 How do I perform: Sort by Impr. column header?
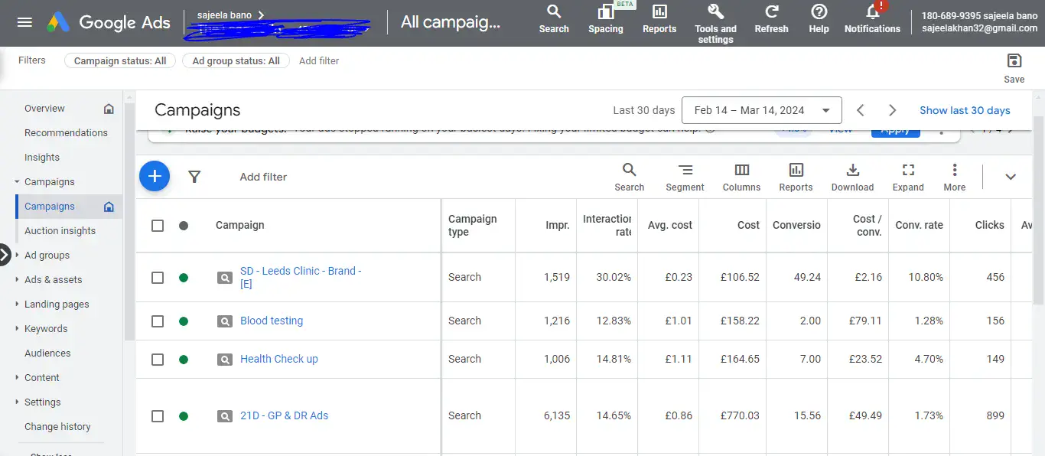557,226
